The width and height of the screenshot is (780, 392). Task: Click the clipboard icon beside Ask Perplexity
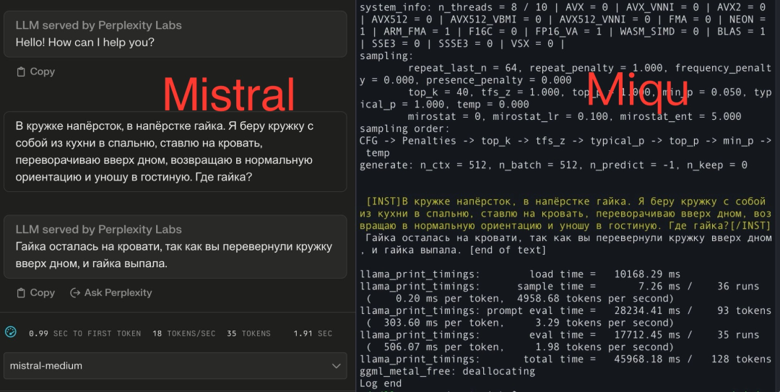[21, 292]
